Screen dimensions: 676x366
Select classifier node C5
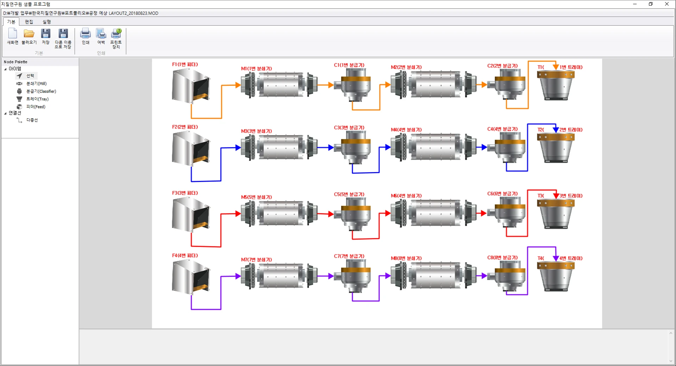(x=353, y=214)
